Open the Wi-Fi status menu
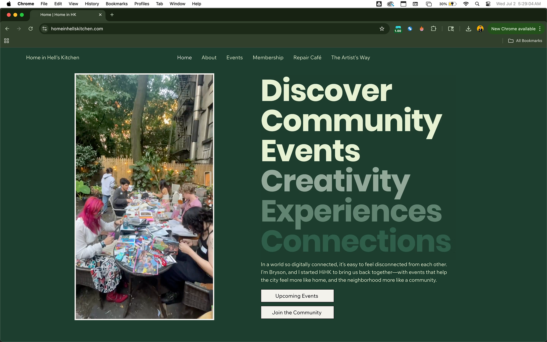The image size is (547, 342). pyautogui.click(x=466, y=4)
